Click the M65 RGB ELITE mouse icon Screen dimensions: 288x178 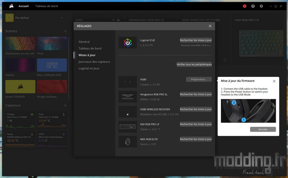coord(128,141)
